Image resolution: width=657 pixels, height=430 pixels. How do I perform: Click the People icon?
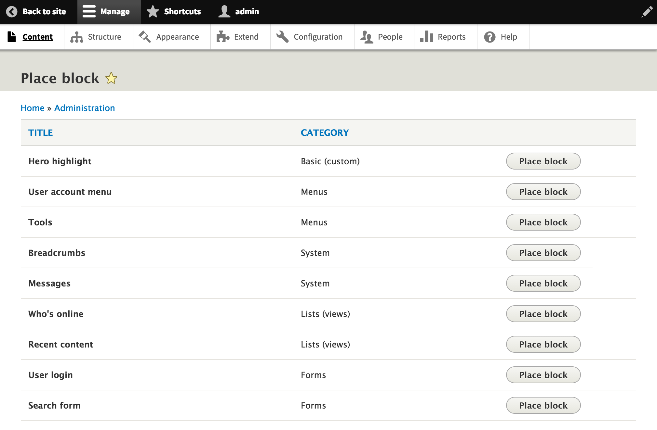(x=366, y=37)
